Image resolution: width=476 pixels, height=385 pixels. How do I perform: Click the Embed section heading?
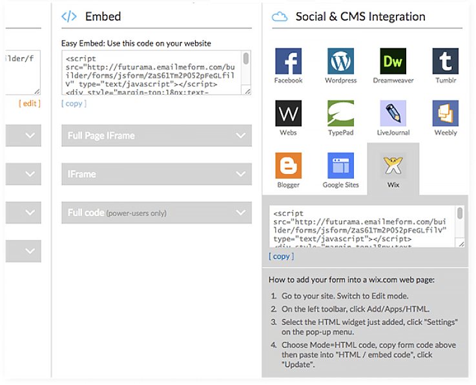coord(103,16)
